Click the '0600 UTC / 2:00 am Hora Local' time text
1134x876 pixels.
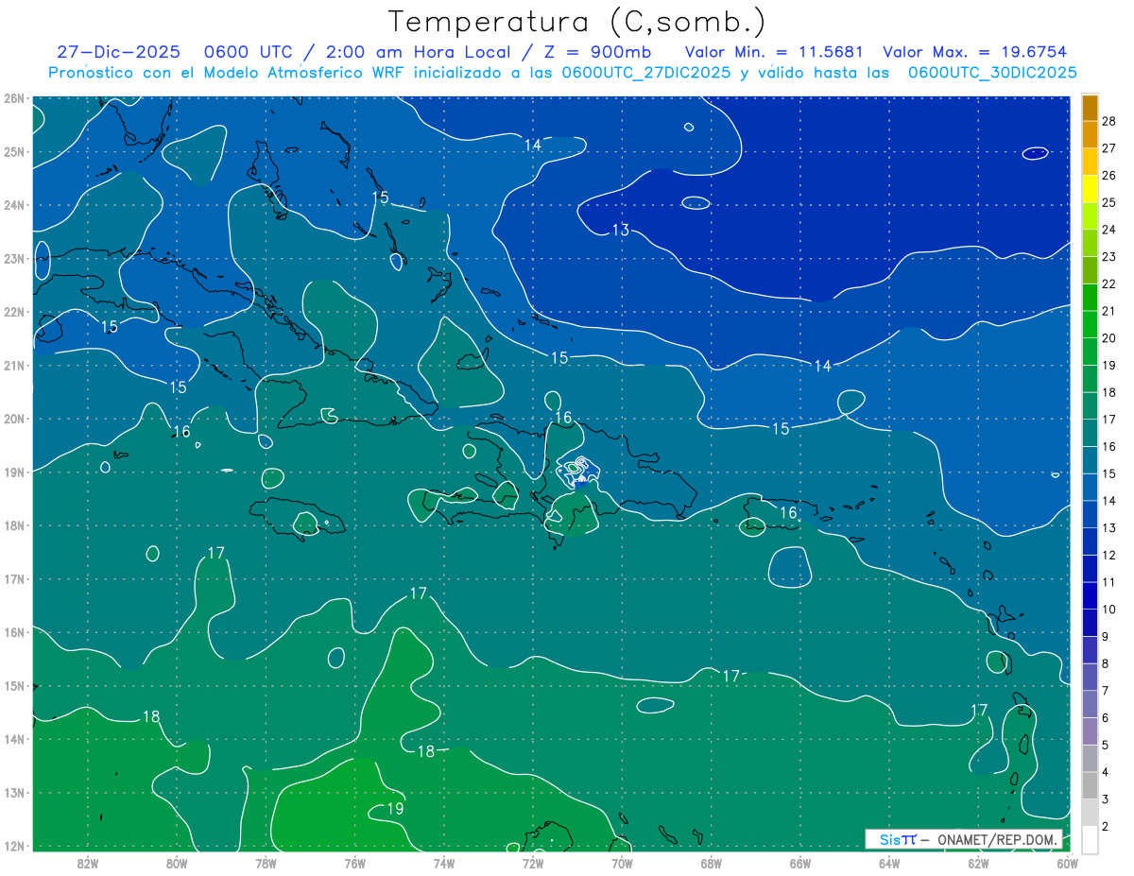pyautogui.click(x=356, y=53)
